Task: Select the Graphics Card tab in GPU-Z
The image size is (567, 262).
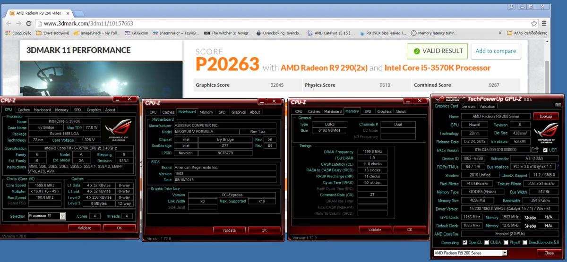Action: [446, 106]
